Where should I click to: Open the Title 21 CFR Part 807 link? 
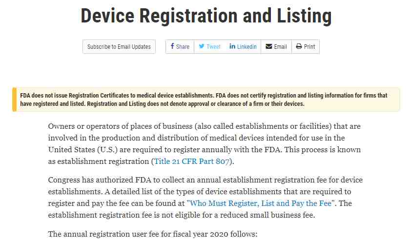[x=192, y=161]
